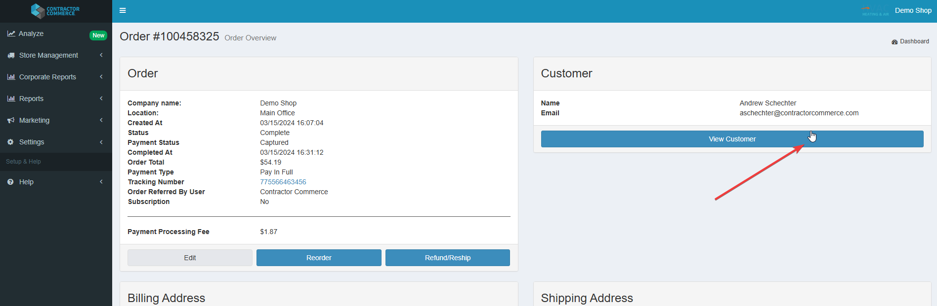Click the green New badge
This screenshot has width=937, height=306.
click(x=98, y=35)
